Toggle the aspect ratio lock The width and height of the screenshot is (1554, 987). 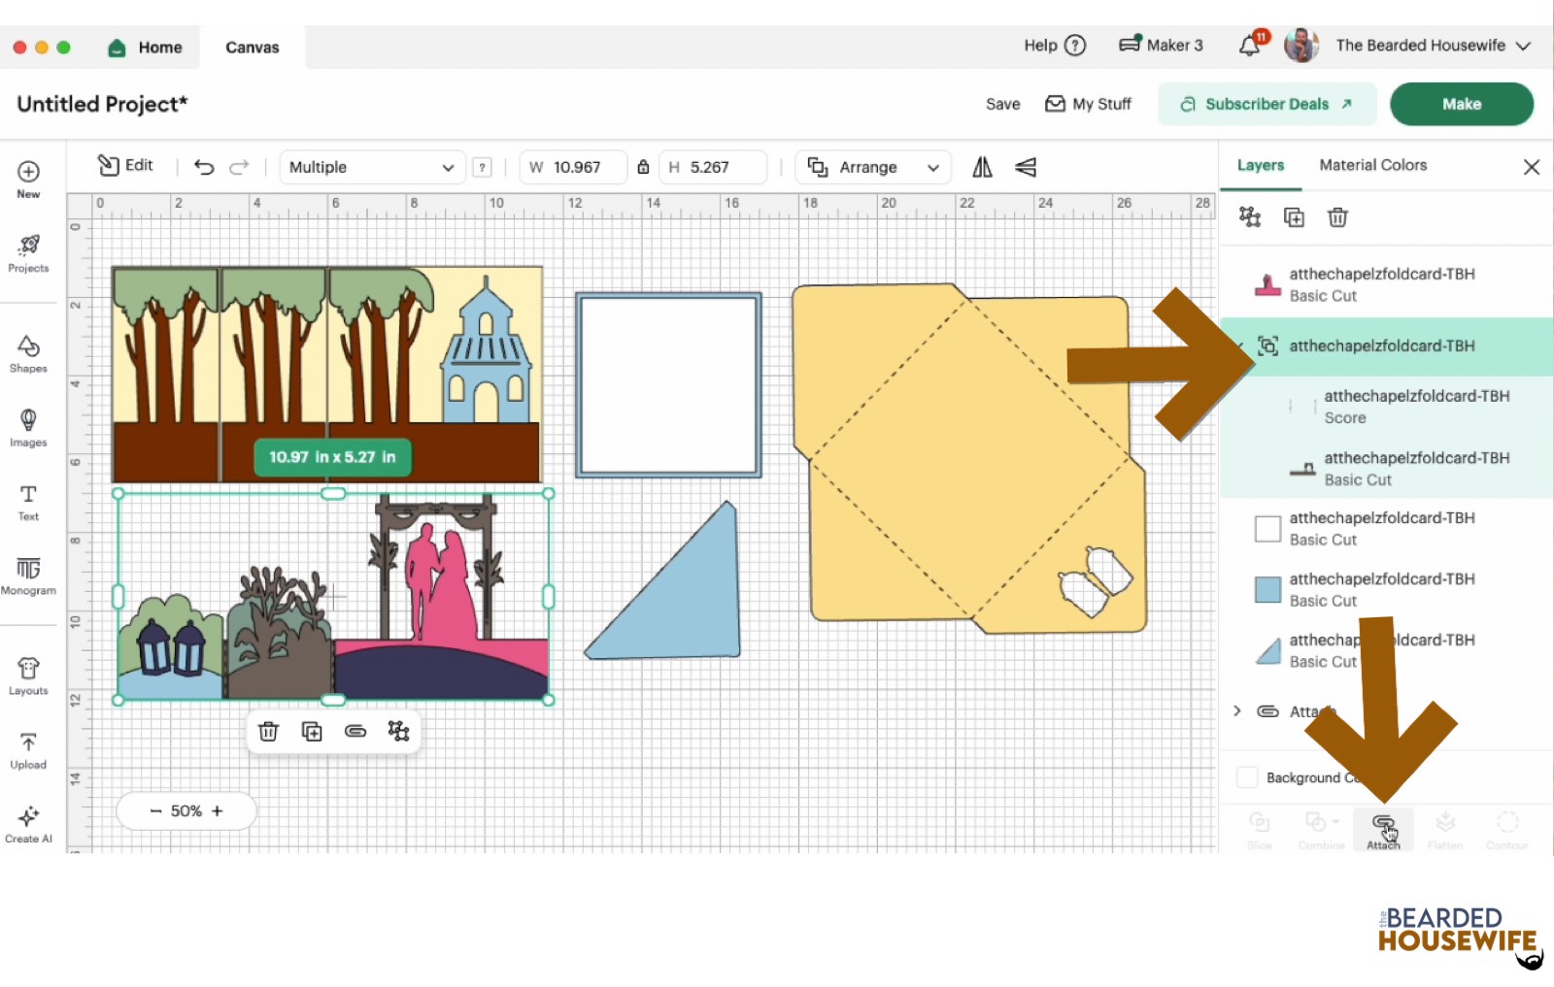point(643,167)
